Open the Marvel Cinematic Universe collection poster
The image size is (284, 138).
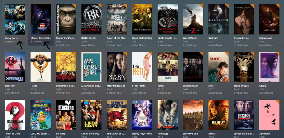41,19
